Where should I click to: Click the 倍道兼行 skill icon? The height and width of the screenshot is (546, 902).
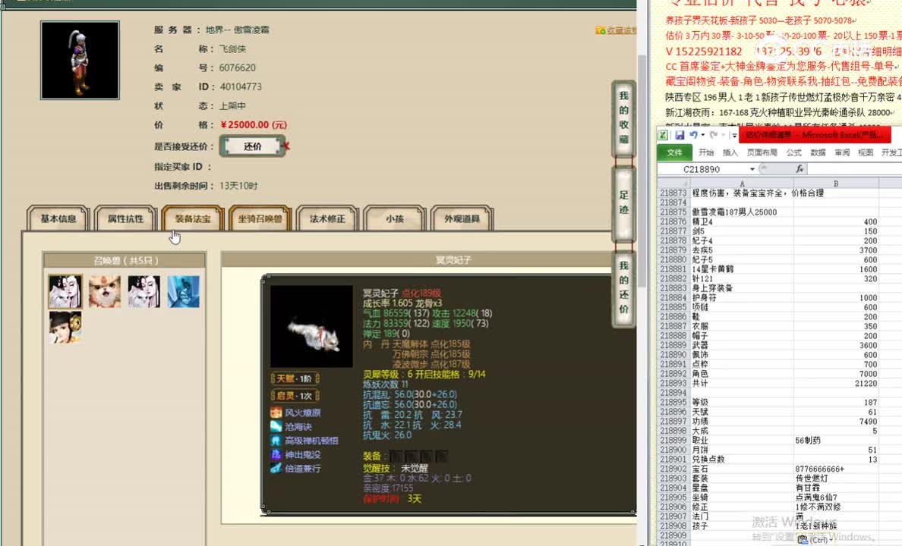click(276, 468)
